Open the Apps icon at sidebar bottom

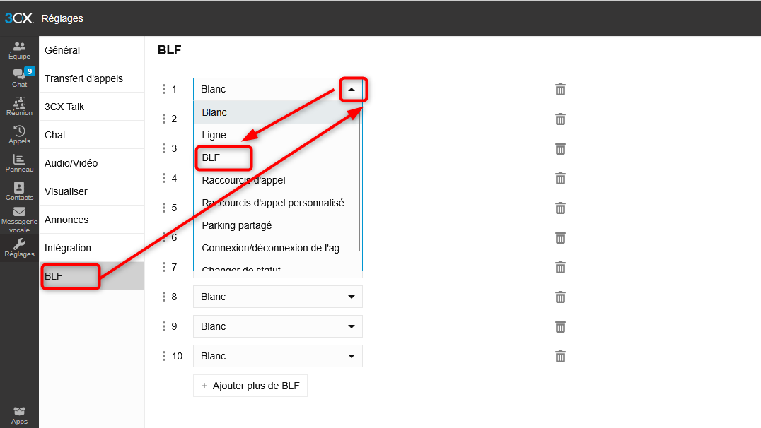coord(19,415)
